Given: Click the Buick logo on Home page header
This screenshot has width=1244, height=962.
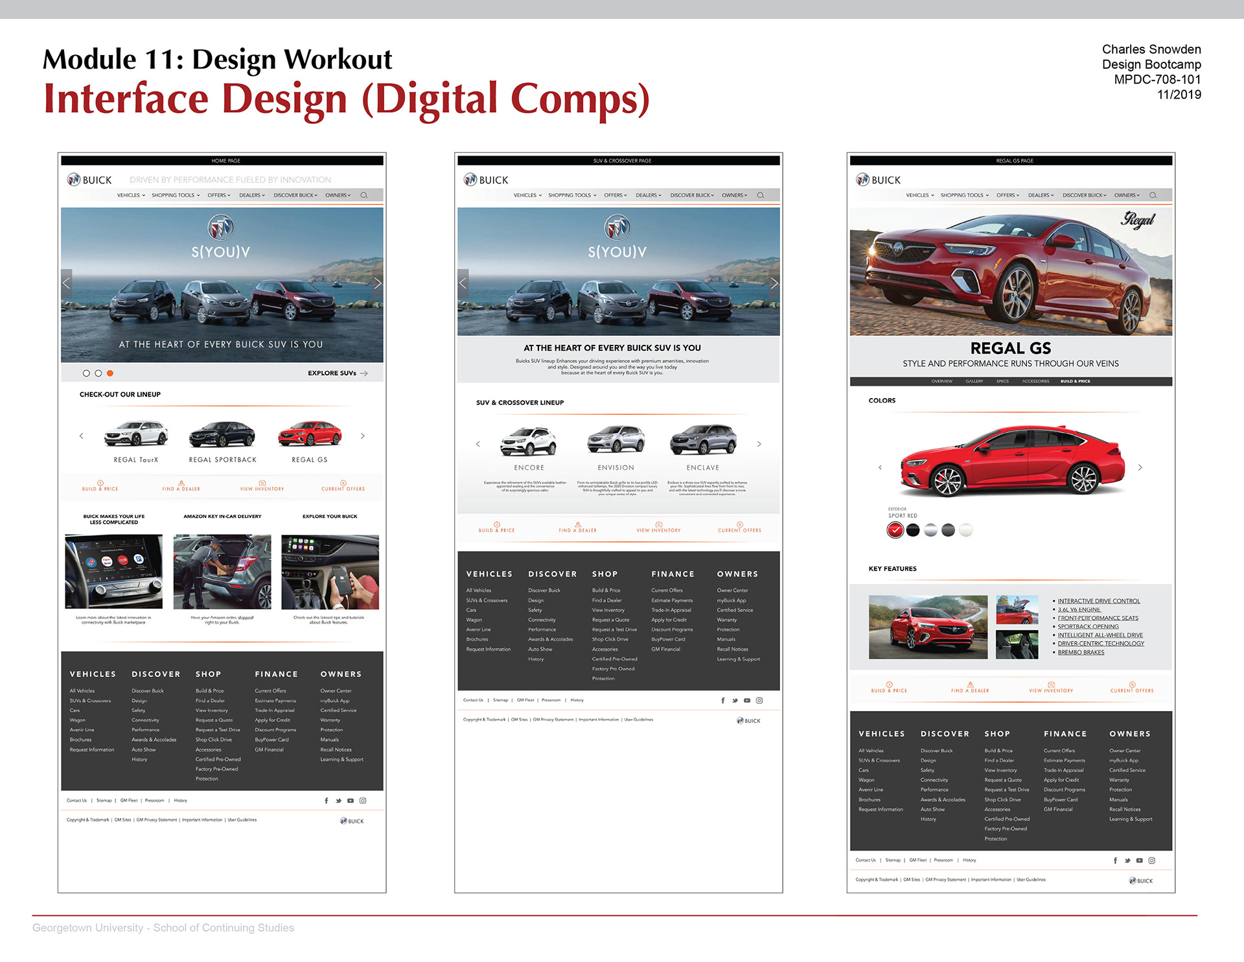Looking at the screenshot, I should [x=89, y=180].
